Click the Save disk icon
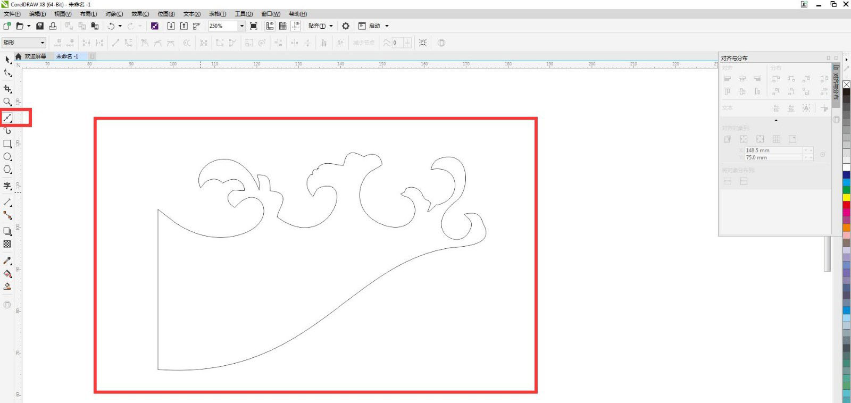Viewport: 851px width, 403px height. 40,26
